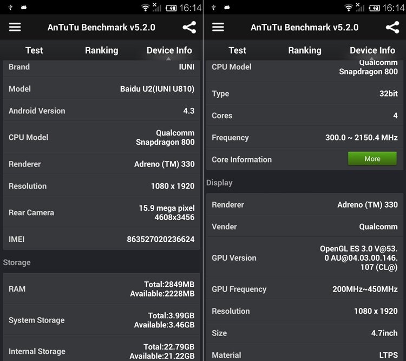Tap the Core Information label
406x361 pixels.
242,159
